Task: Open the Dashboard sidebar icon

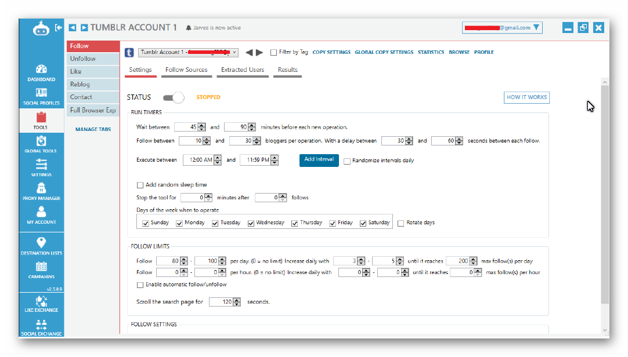Action: pos(41,73)
